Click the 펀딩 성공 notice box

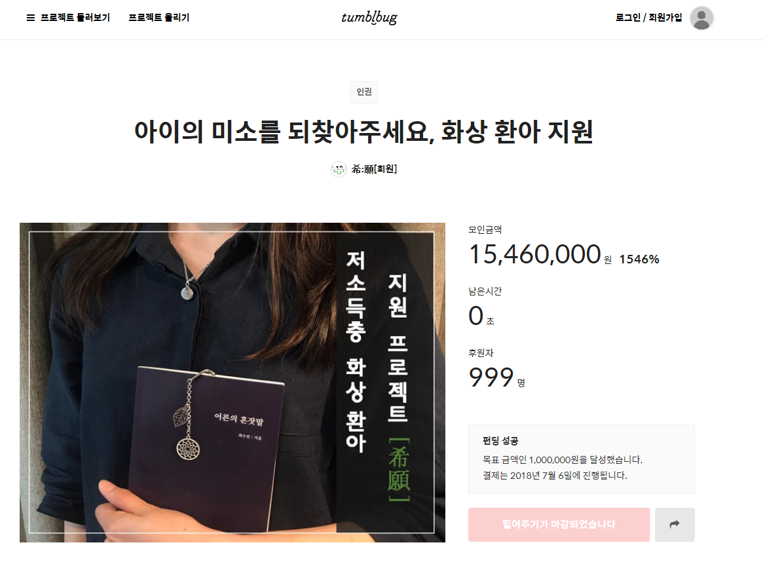582,459
